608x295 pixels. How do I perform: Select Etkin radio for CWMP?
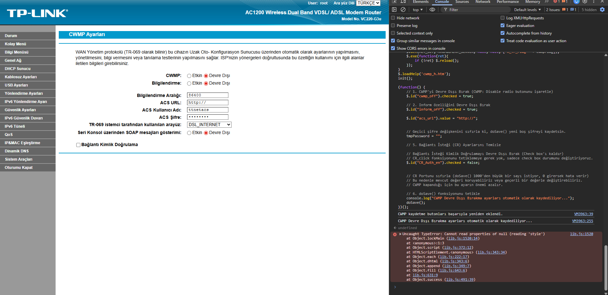[x=189, y=76]
